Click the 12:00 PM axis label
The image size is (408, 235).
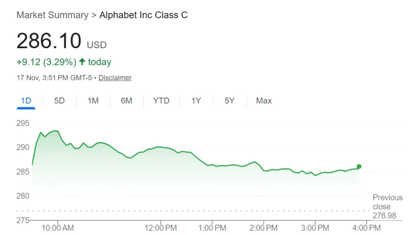pos(161,228)
